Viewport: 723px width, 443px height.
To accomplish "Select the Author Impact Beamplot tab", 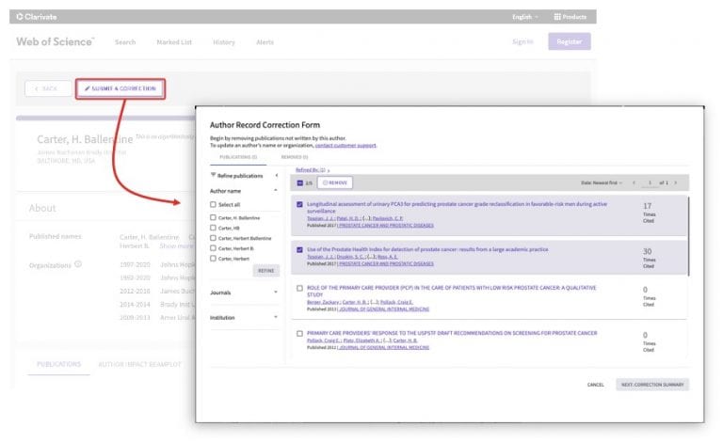I will click(x=139, y=364).
